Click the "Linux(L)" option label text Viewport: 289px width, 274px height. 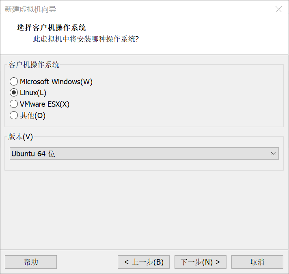point(33,93)
